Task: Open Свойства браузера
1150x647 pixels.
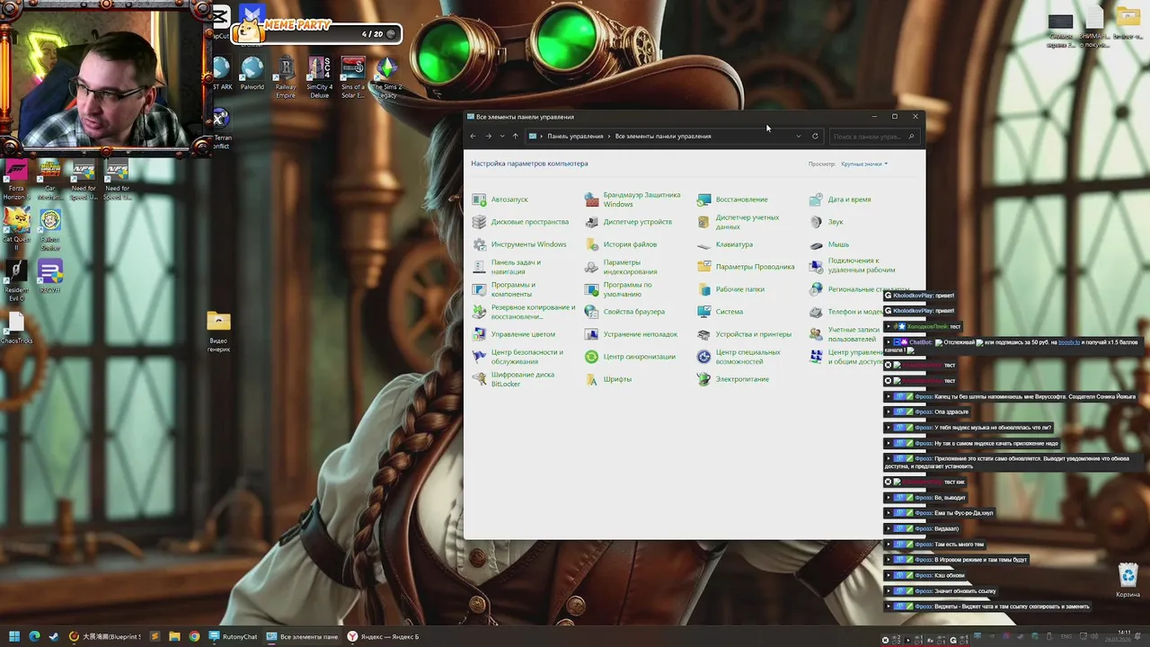Action: 624,312
